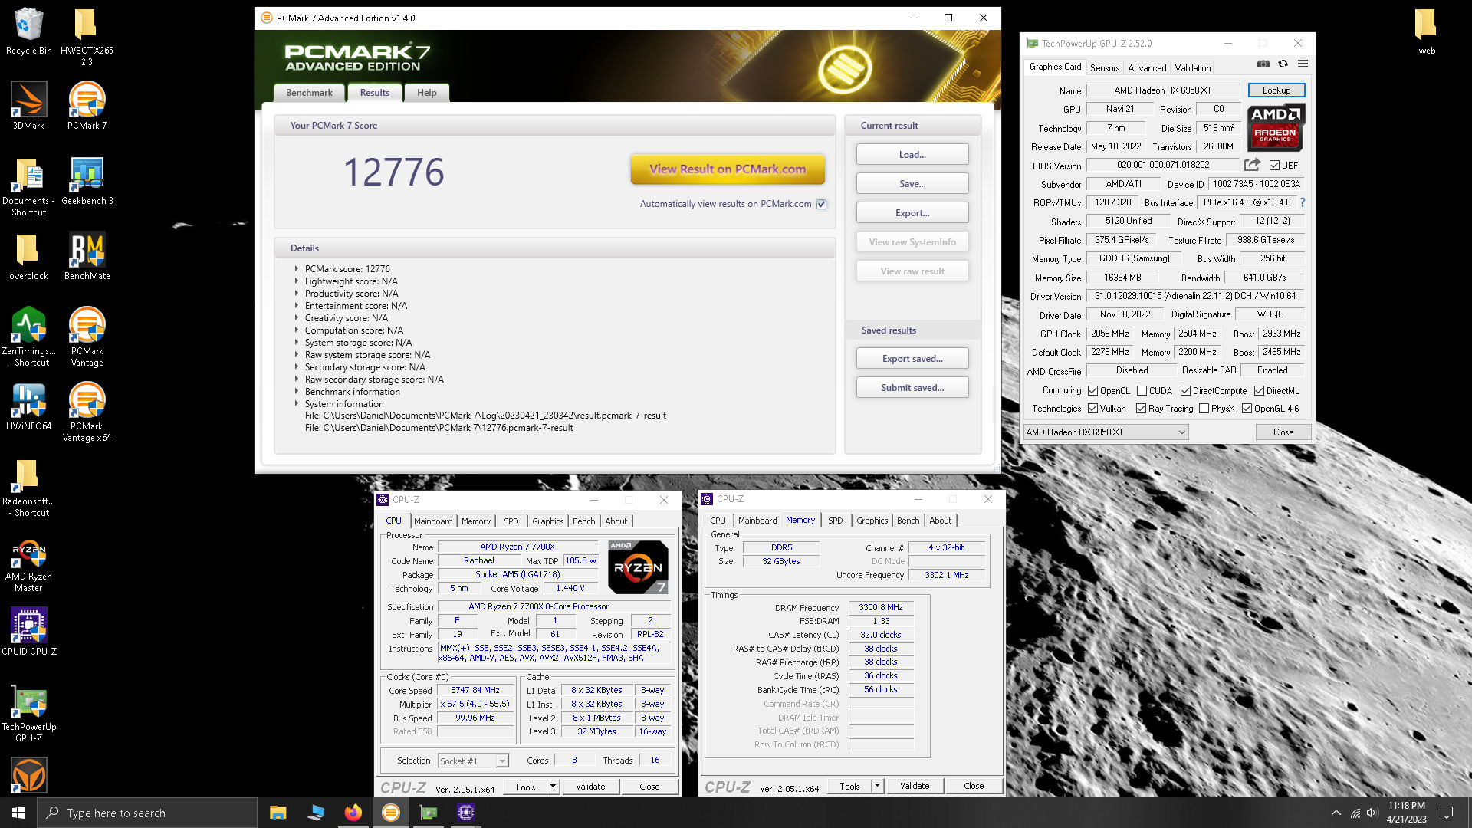Click the Export... button in Current result

tap(912, 213)
